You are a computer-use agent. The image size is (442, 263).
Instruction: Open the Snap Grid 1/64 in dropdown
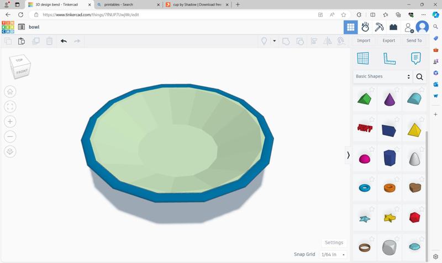coord(333,255)
